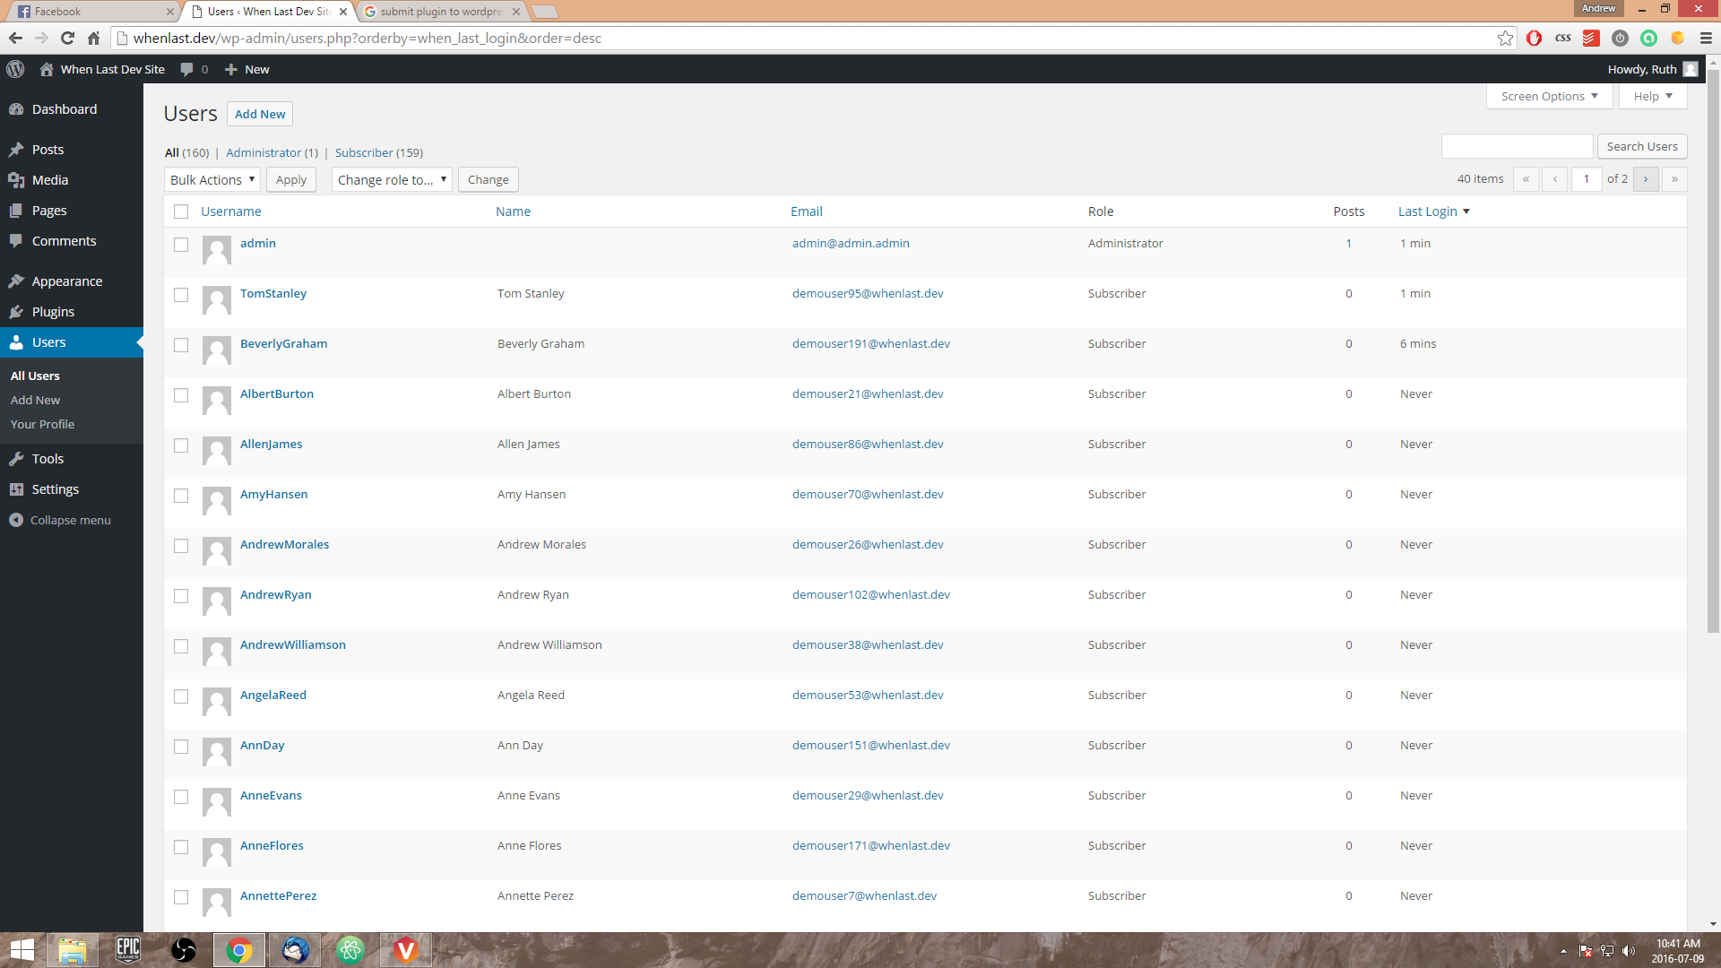Open the Subscriber filter tab
The height and width of the screenshot is (968, 1721).
coord(378,152)
